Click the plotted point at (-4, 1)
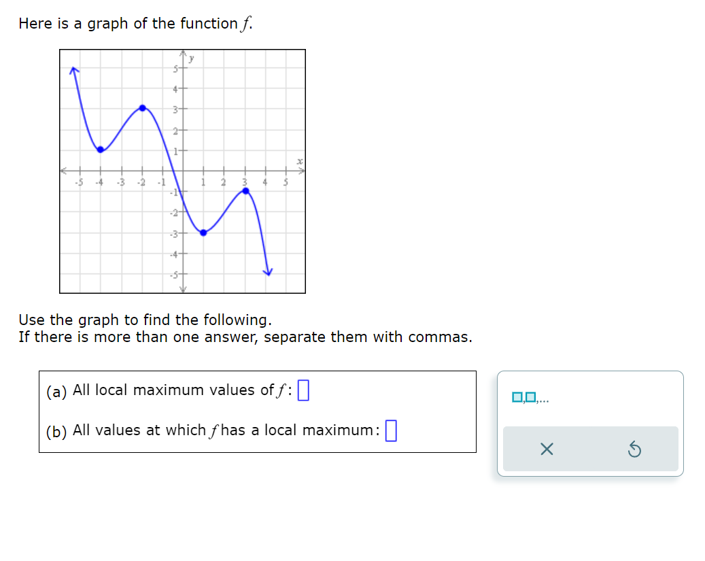The width and height of the screenshot is (705, 561). (101, 149)
